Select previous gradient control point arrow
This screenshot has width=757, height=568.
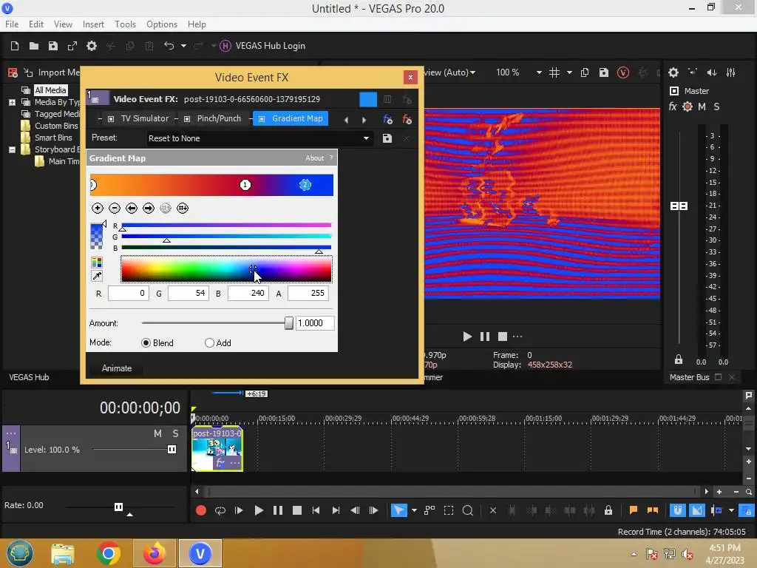click(x=132, y=208)
